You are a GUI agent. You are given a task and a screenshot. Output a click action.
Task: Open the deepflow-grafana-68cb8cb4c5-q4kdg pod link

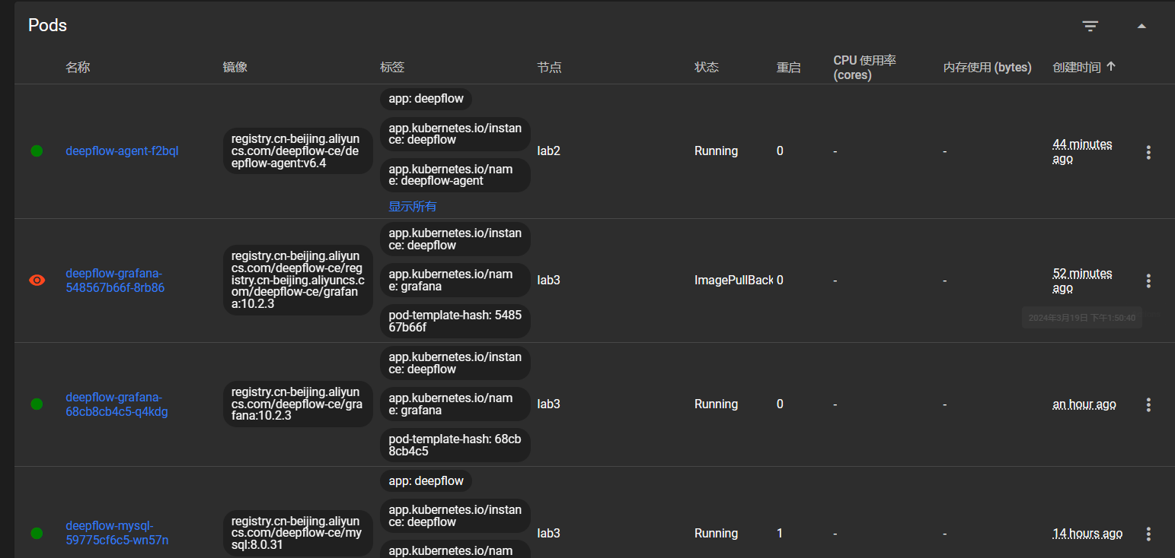[x=117, y=404]
